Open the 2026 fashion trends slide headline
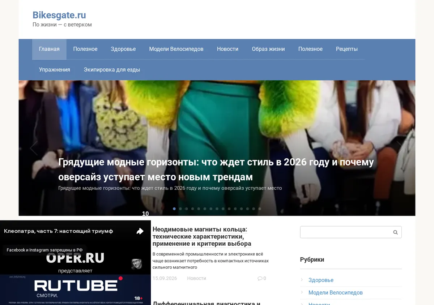 (216, 169)
